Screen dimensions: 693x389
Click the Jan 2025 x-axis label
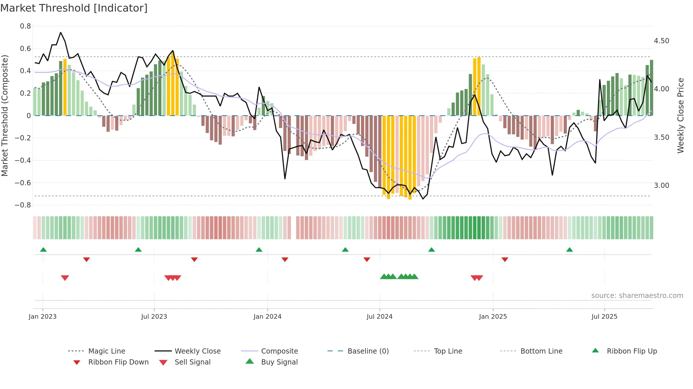(493, 316)
